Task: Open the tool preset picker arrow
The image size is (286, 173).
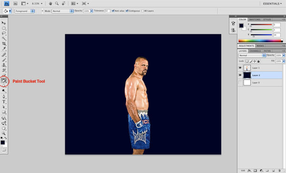Action: [x=10, y=11]
